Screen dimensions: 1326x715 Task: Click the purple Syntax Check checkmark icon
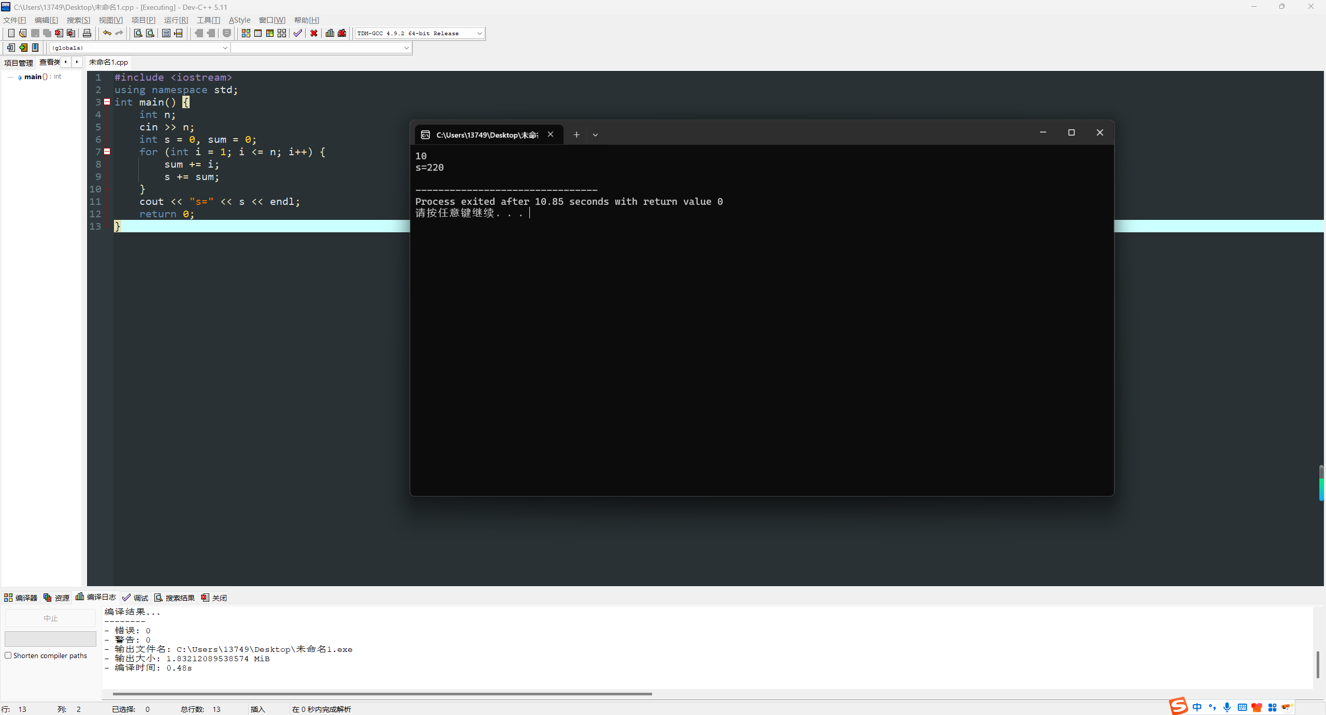297,33
